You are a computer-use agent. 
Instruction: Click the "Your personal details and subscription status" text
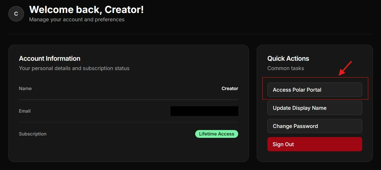pos(74,68)
